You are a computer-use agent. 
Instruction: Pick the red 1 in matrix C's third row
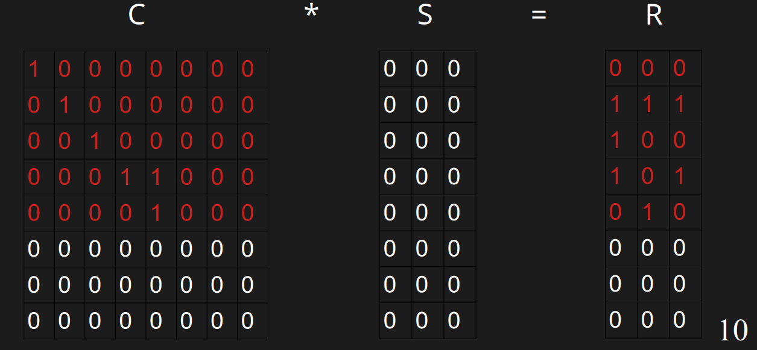95,142
